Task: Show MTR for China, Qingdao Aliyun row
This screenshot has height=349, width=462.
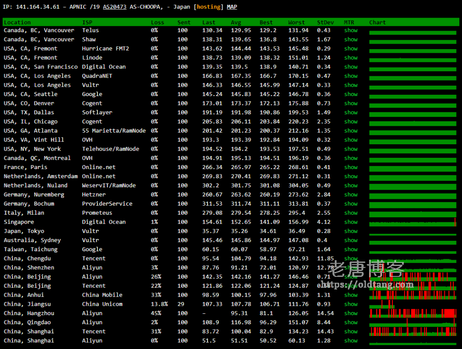Action: [x=351, y=322]
